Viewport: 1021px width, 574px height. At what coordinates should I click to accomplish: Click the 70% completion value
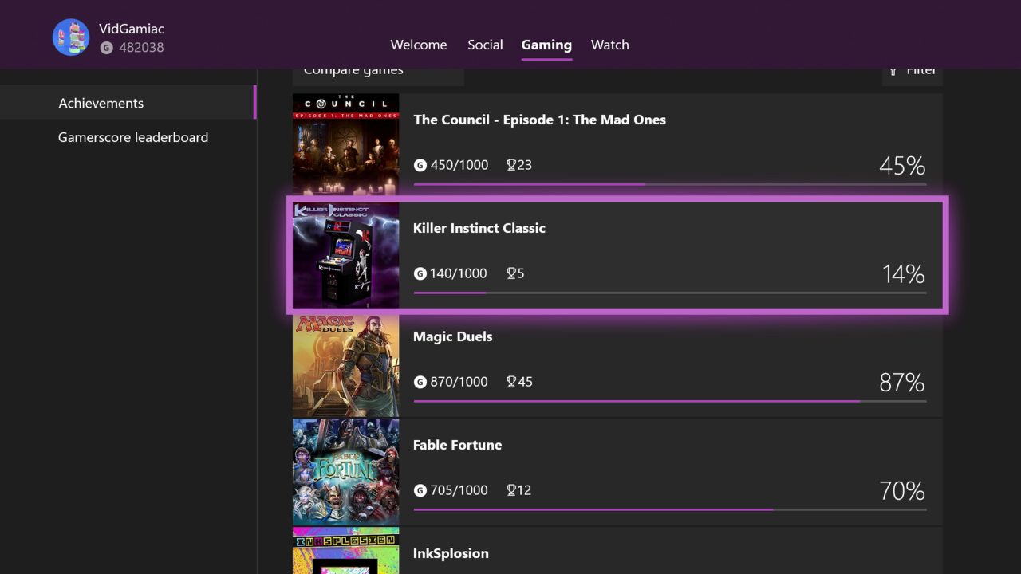902,491
